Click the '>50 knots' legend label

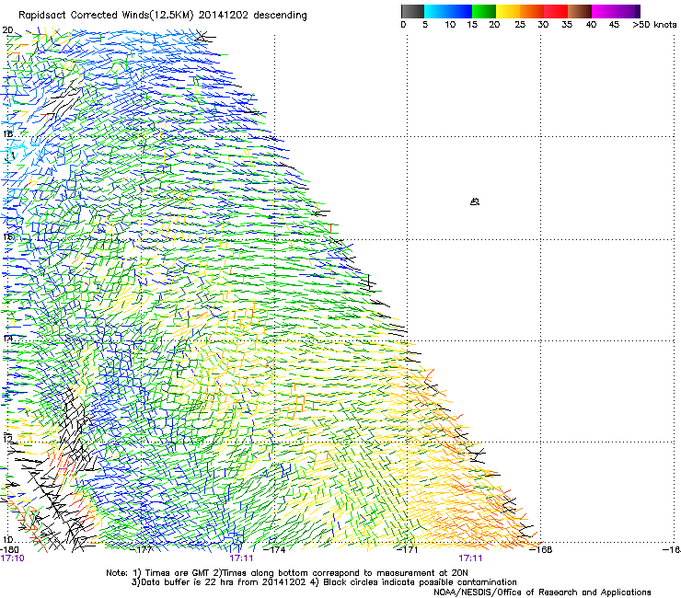654,25
